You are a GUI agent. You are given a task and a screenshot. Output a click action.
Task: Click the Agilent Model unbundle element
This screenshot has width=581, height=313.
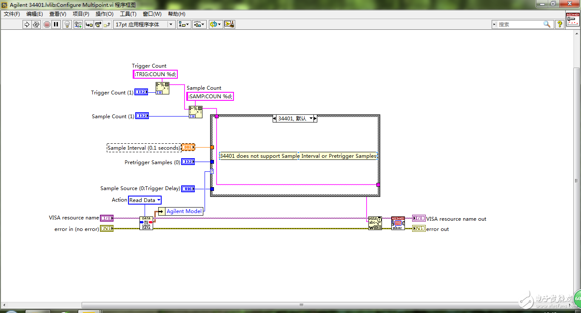184,211
